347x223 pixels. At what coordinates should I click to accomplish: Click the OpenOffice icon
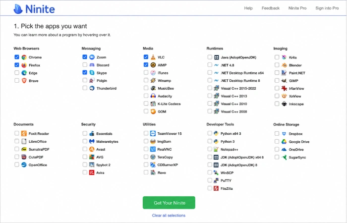pyautogui.click(x=24, y=165)
